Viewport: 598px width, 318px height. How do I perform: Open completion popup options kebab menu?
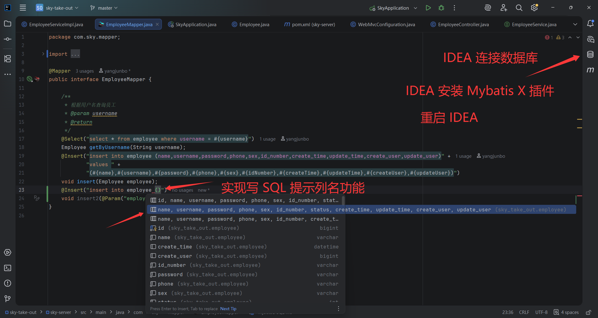click(339, 309)
